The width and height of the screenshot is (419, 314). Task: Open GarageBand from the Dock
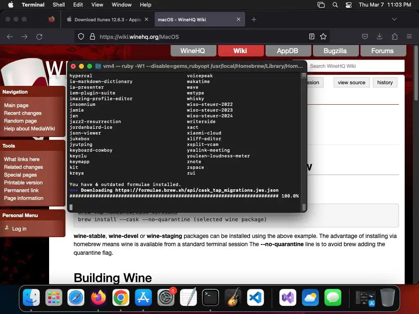[x=233, y=297]
